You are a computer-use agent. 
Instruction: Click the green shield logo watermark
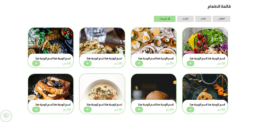(6, 116)
